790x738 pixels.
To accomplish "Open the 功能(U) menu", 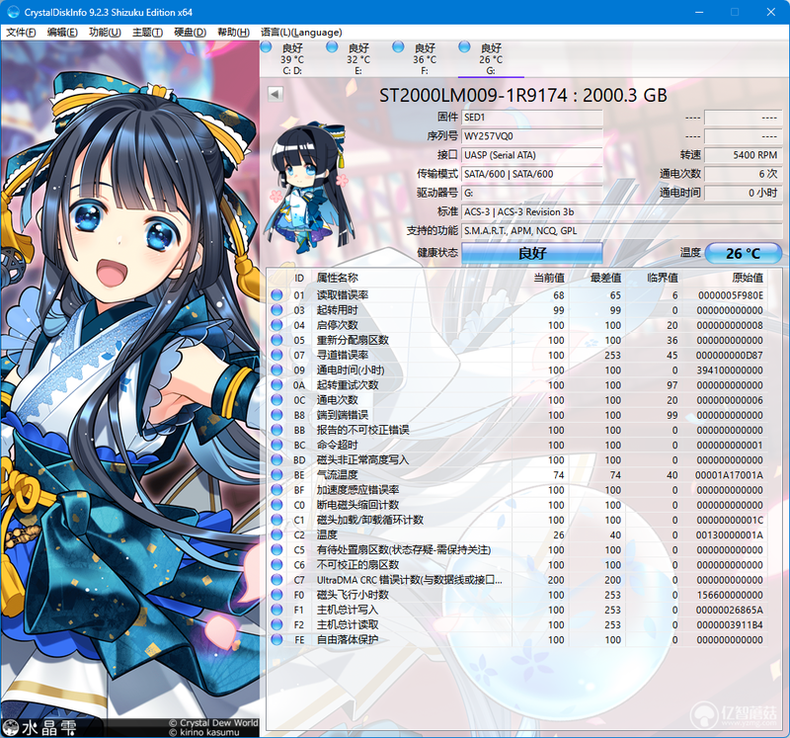I will click(105, 33).
